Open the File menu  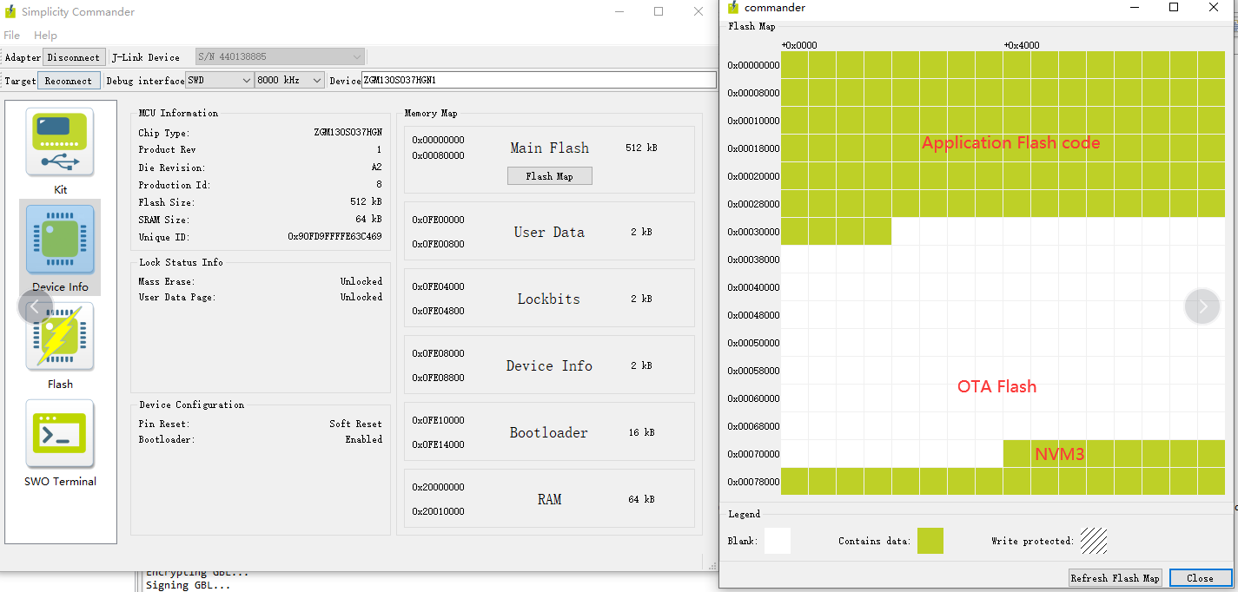[12, 36]
